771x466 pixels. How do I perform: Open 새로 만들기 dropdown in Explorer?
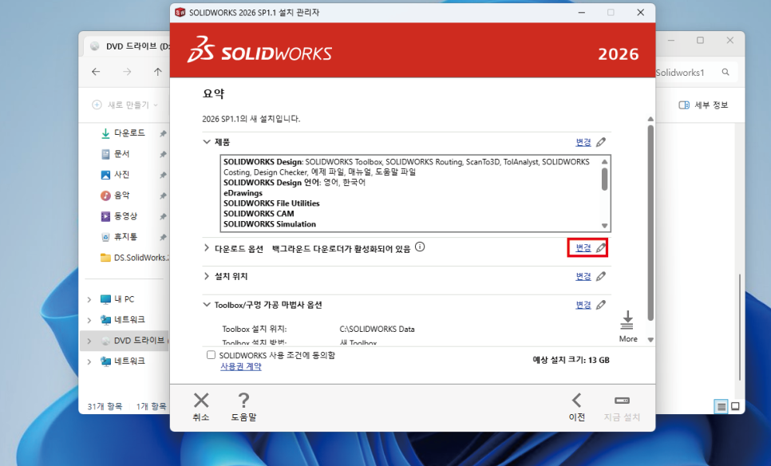pos(125,105)
